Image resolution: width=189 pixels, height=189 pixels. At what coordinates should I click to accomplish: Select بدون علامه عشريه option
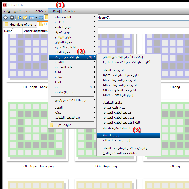[x=129, y=108]
